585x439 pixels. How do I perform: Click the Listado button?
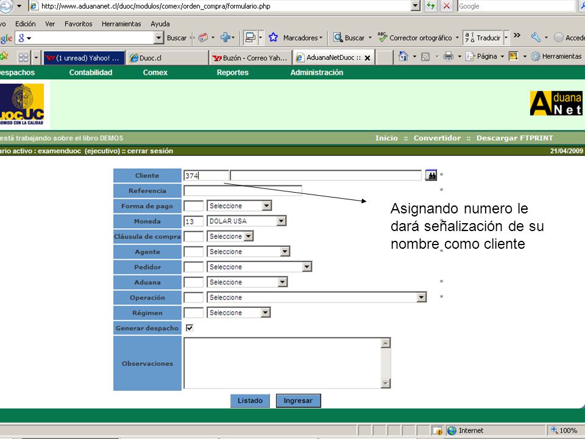[250, 401]
